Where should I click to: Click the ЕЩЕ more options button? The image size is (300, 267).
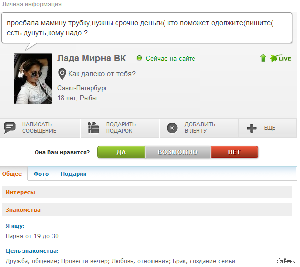click(268, 128)
